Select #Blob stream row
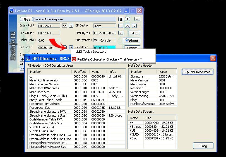Viewport: 226px width, 157px height. tap(152, 138)
